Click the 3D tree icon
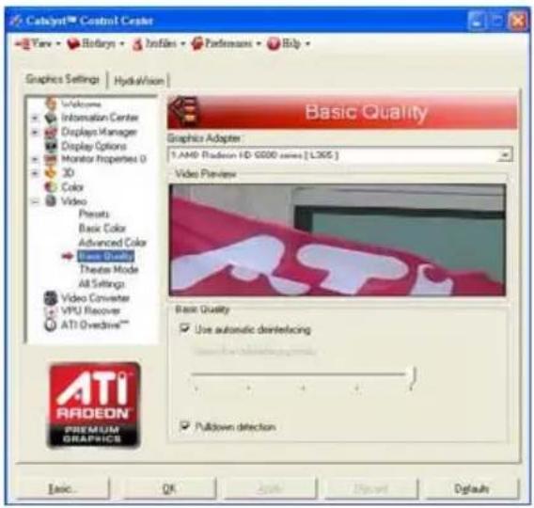534x508 pixels. click(51, 173)
